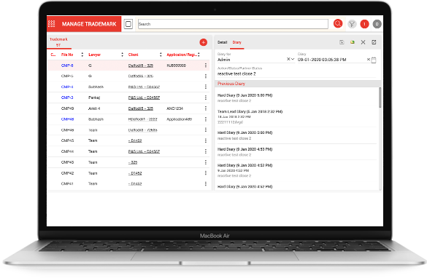Open detail panel in new window icon
The width and height of the screenshot is (427, 278).
coord(374,42)
